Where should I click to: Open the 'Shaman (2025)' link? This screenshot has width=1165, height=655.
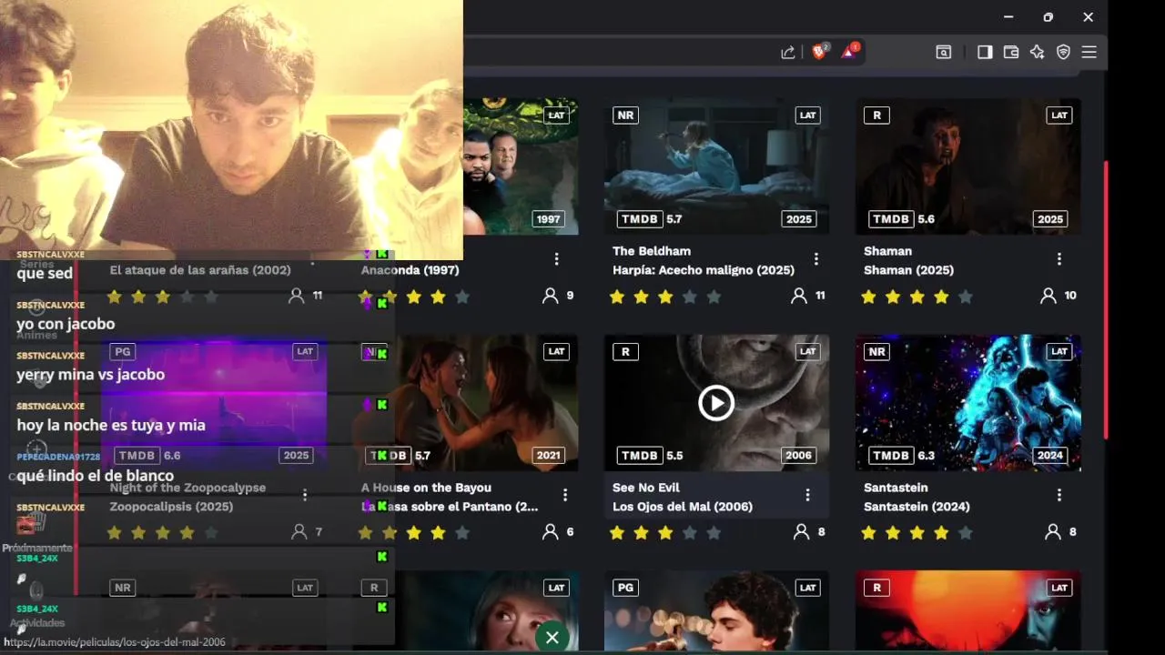(x=908, y=270)
